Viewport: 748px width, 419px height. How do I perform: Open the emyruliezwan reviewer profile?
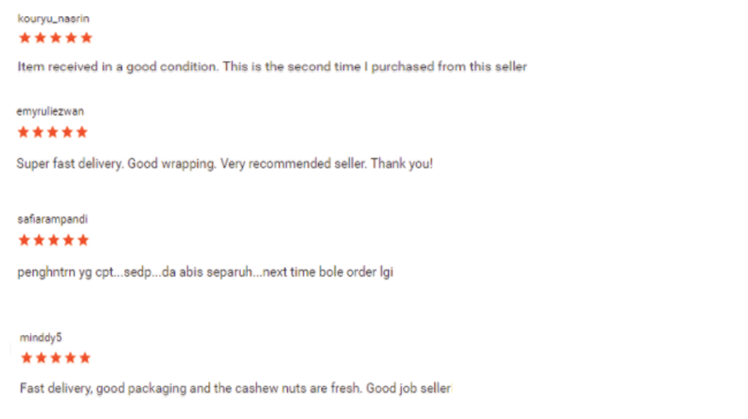click(x=50, y=111)
